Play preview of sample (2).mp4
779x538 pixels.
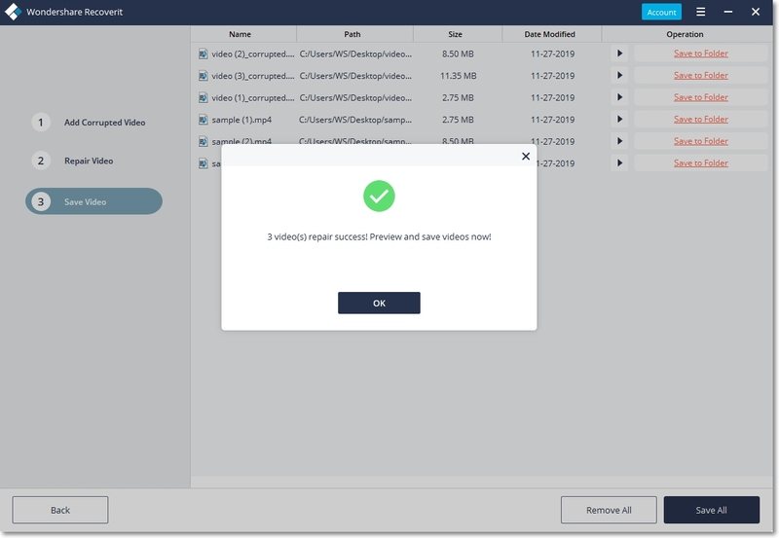click(x=619, y=141)
